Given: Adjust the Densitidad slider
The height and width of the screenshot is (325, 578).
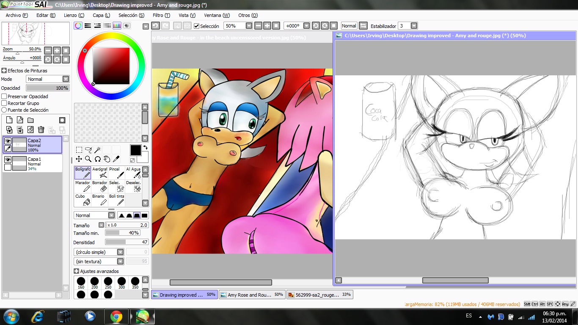Looking at the screenshot, I should pyautogui.click(x=127, y=242).
